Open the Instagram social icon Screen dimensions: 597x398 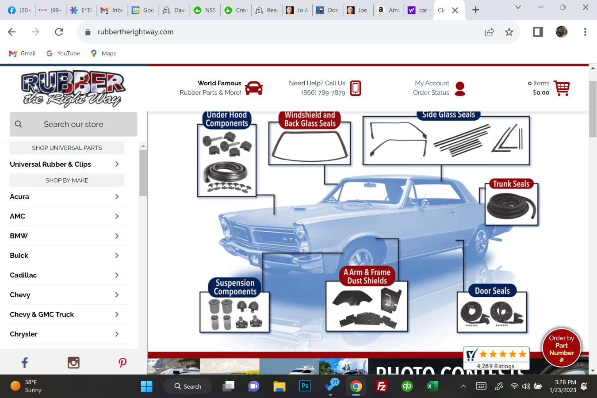click(73, 363)
